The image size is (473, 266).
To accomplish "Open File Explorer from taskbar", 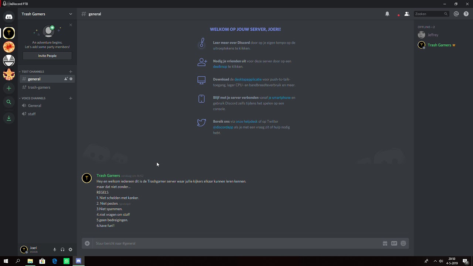I will (x=30, y=261).
